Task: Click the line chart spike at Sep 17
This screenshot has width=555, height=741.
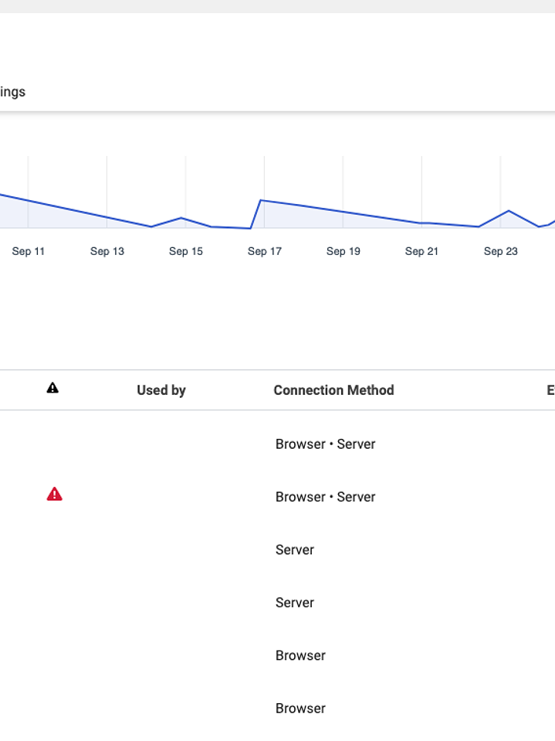Action: (261, 200)
